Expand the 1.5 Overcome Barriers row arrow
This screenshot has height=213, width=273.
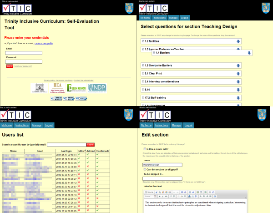[238, 66]
